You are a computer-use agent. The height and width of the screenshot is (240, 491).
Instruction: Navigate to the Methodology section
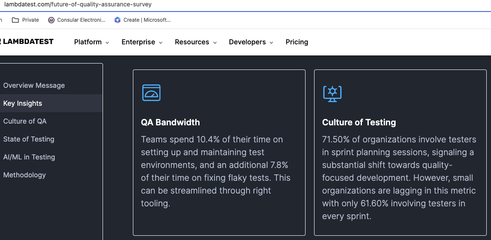[x=24, y=175]
